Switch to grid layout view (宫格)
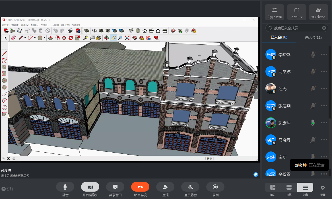The width and height of the screenshot is (332, 199). 289,187
